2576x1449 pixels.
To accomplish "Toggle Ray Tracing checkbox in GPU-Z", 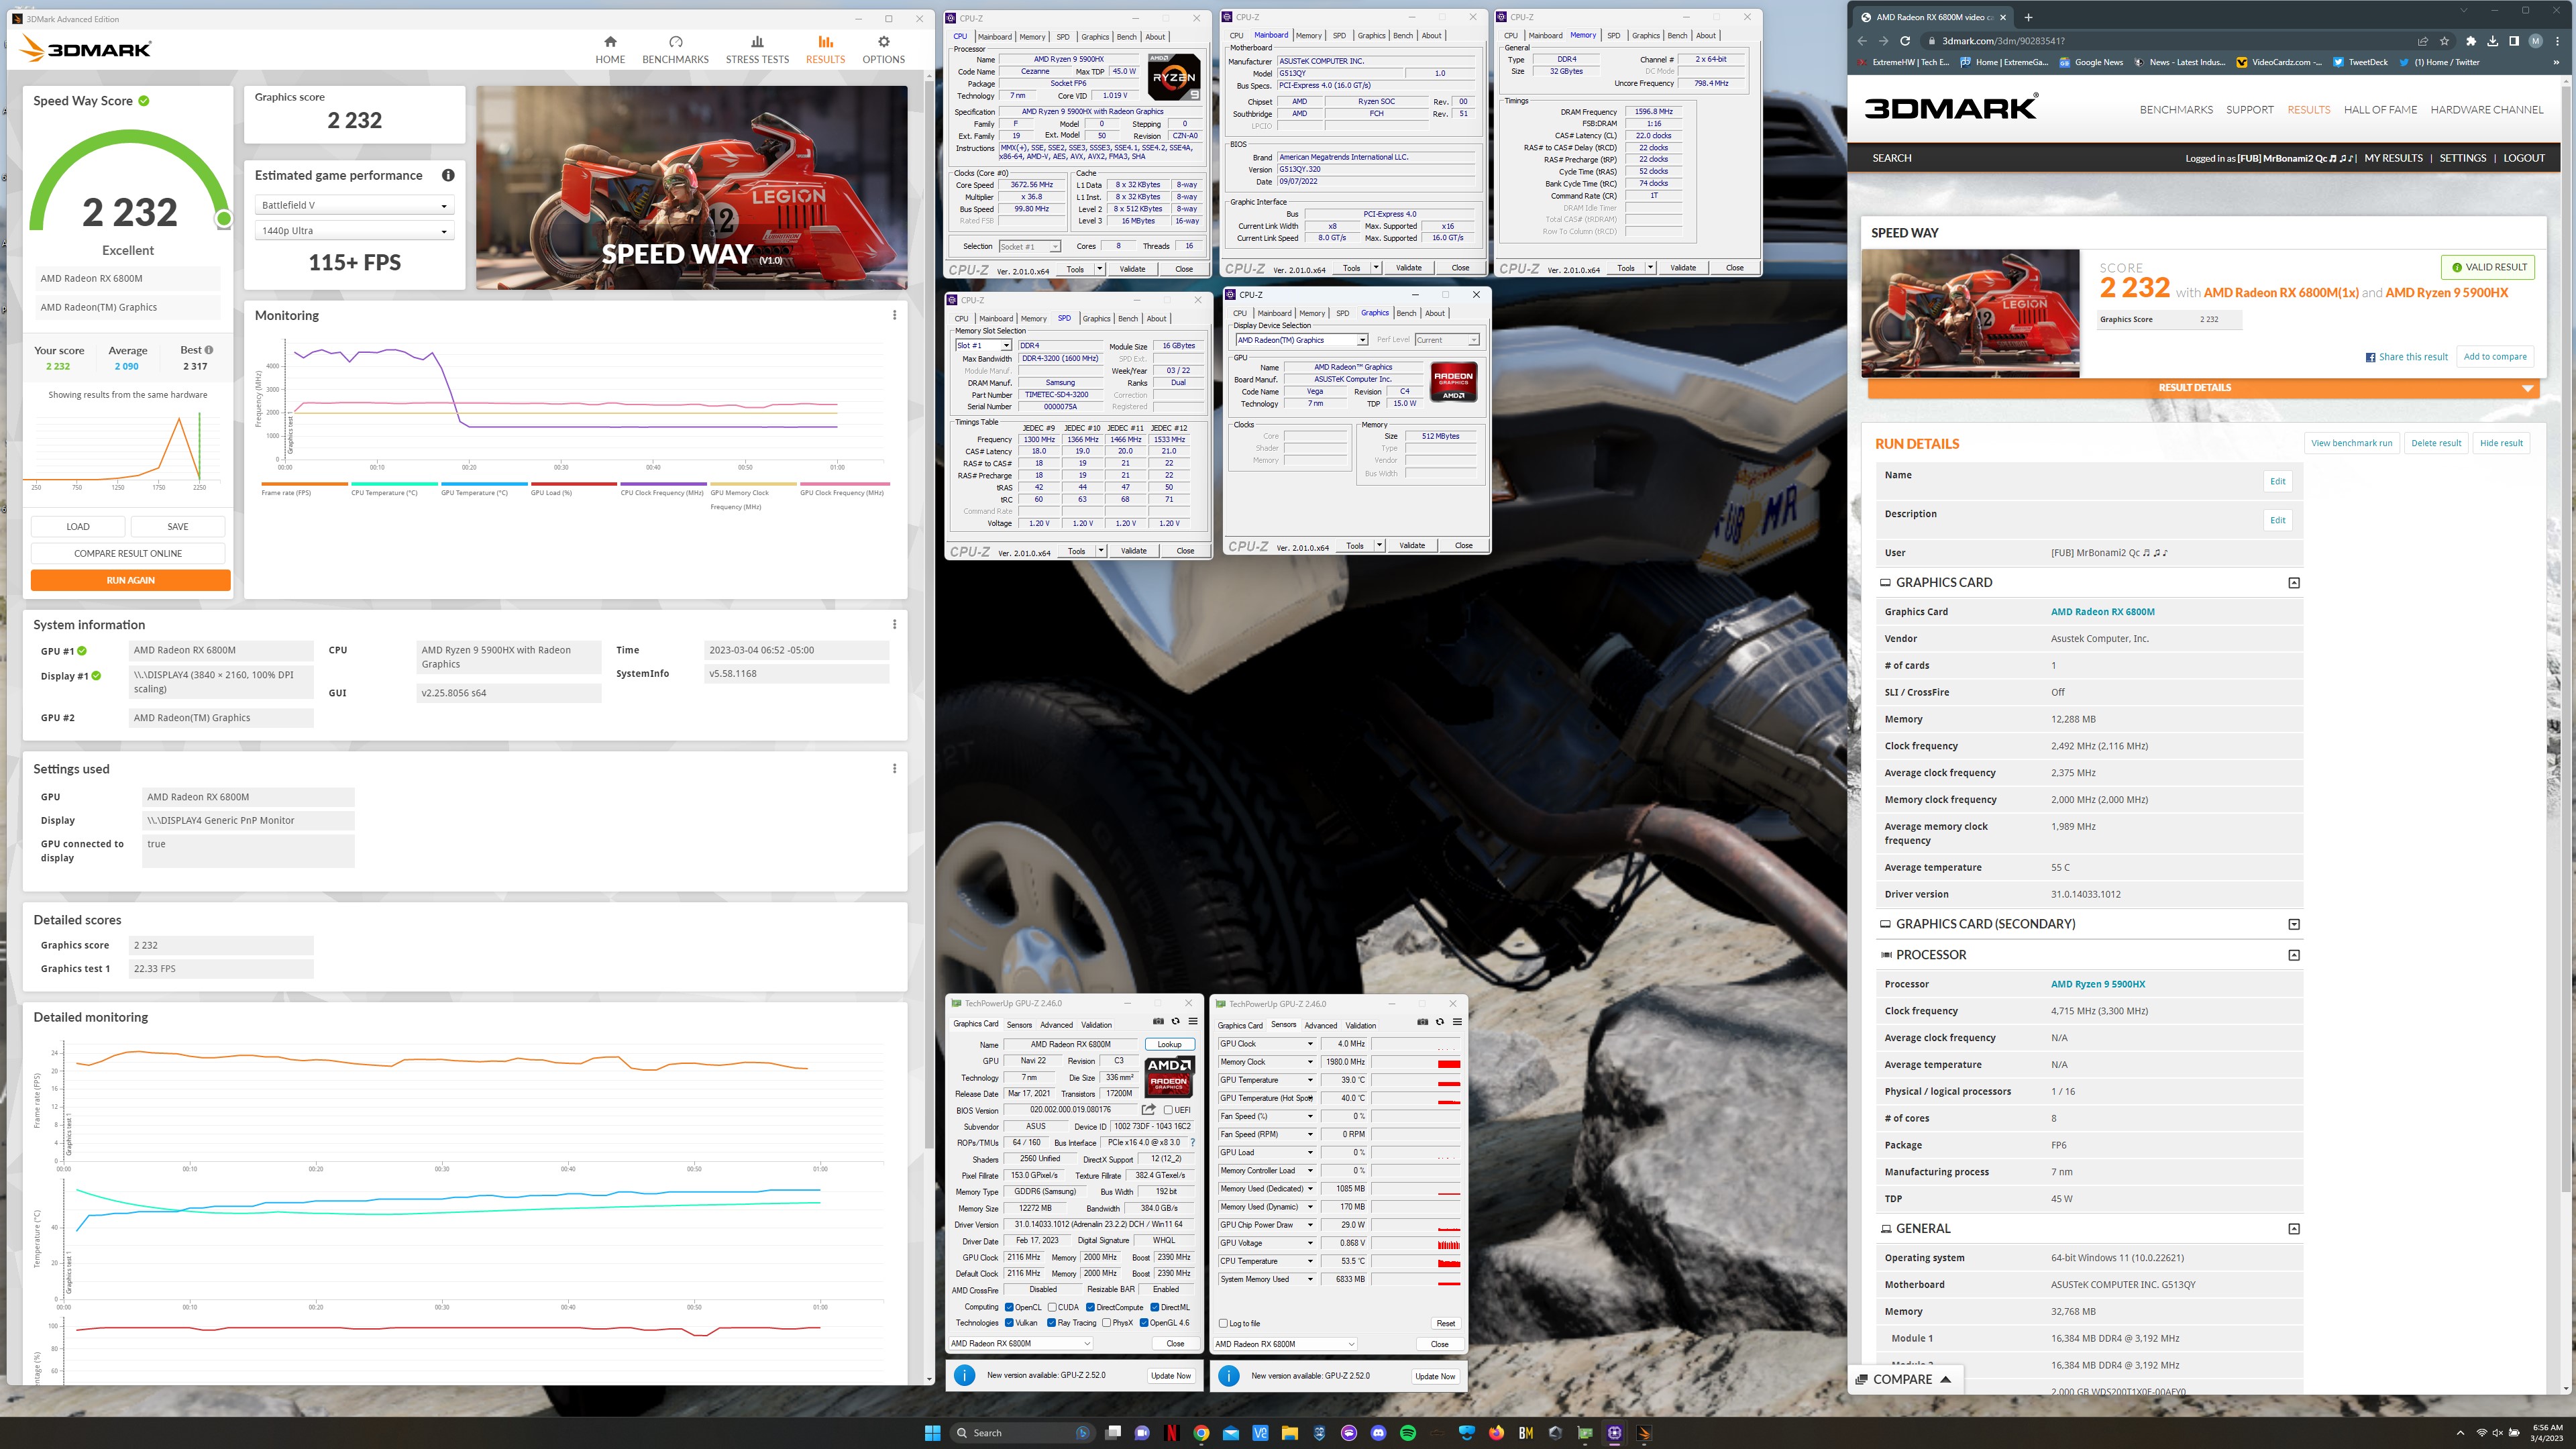I will click(x=1051, y=1323).
